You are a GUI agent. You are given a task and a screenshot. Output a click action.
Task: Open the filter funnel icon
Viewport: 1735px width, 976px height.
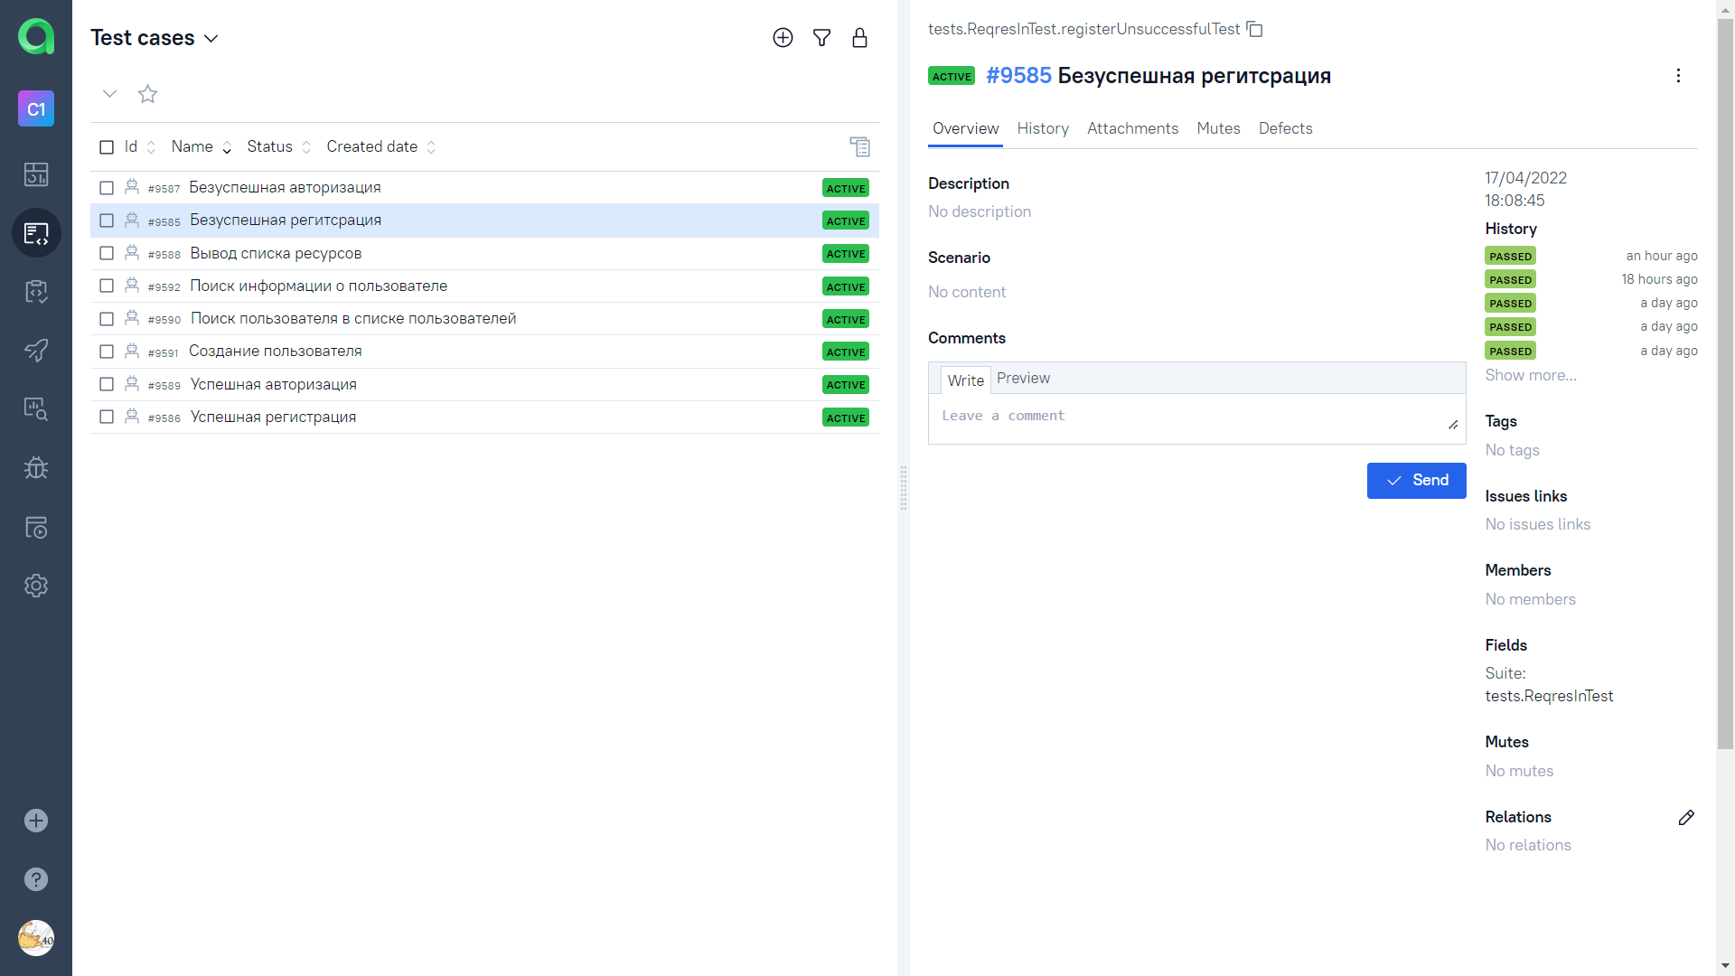(x=821, y=38)
